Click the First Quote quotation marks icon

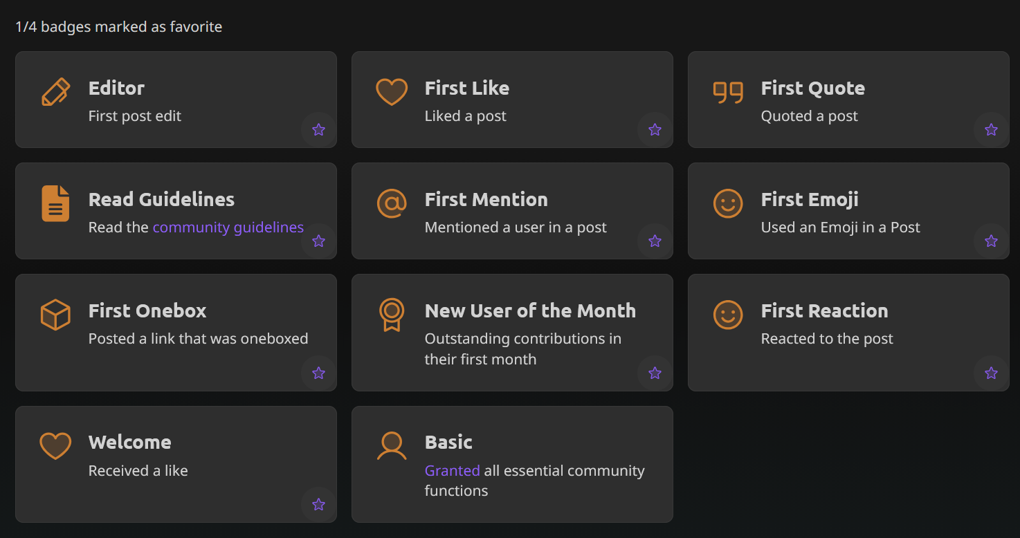point(728,92)
